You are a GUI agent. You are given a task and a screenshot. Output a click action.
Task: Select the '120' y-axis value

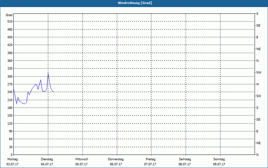pos(10,123)
